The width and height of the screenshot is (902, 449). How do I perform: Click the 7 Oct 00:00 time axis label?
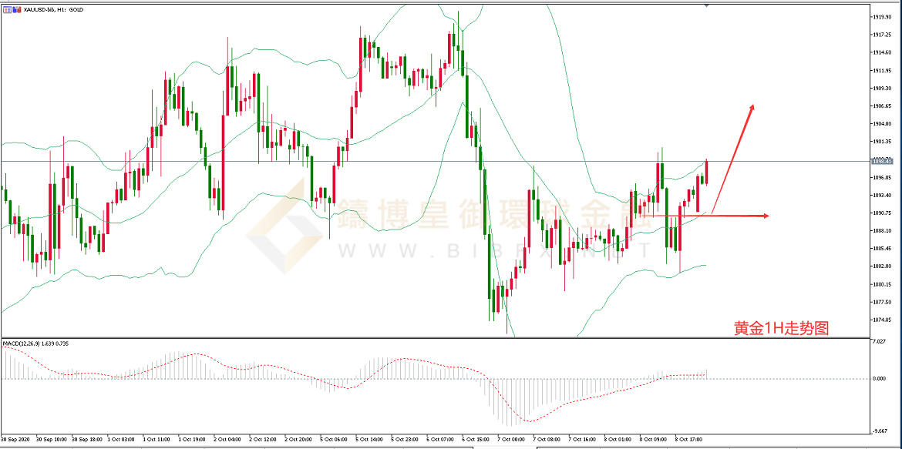[510, 439]
